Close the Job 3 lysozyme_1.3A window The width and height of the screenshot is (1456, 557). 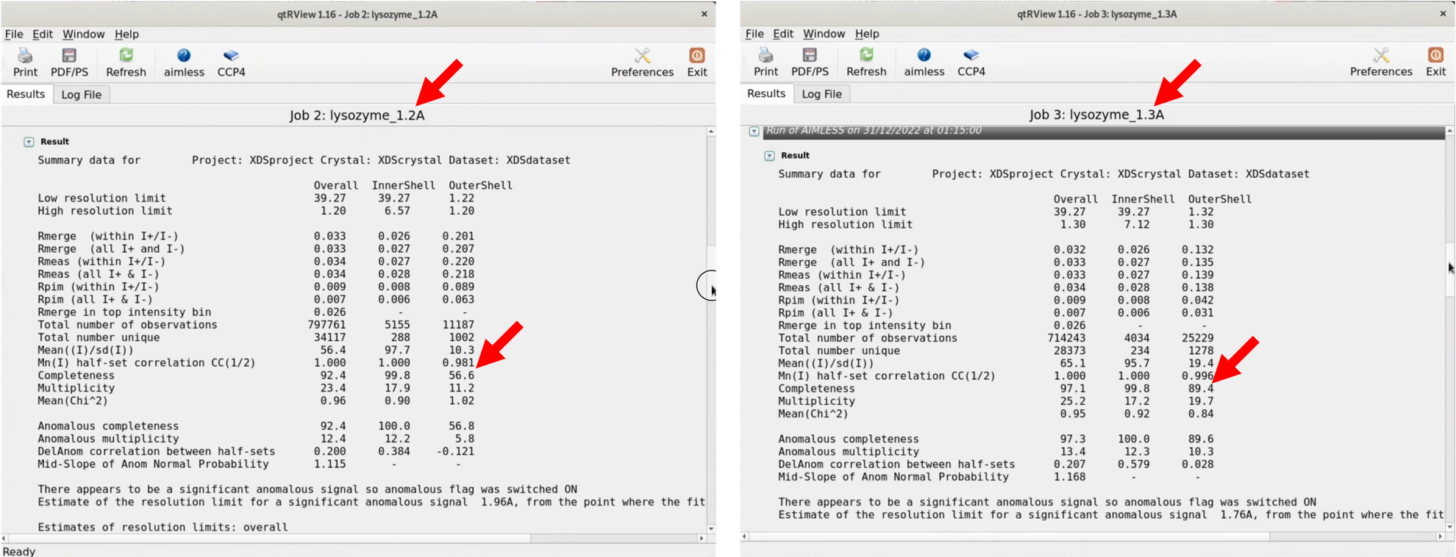1443,14
